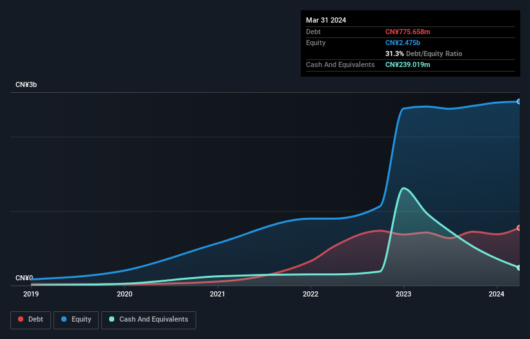Select the Equity endpoint marker at 2024
This screenshot has width=530, height=339.
519,102
